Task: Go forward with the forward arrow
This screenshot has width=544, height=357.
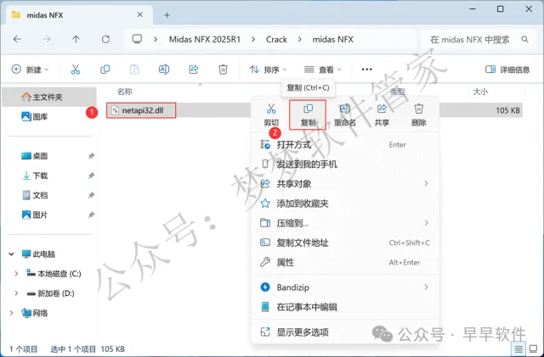Action: pyautogui.click(x=47, y=40)
